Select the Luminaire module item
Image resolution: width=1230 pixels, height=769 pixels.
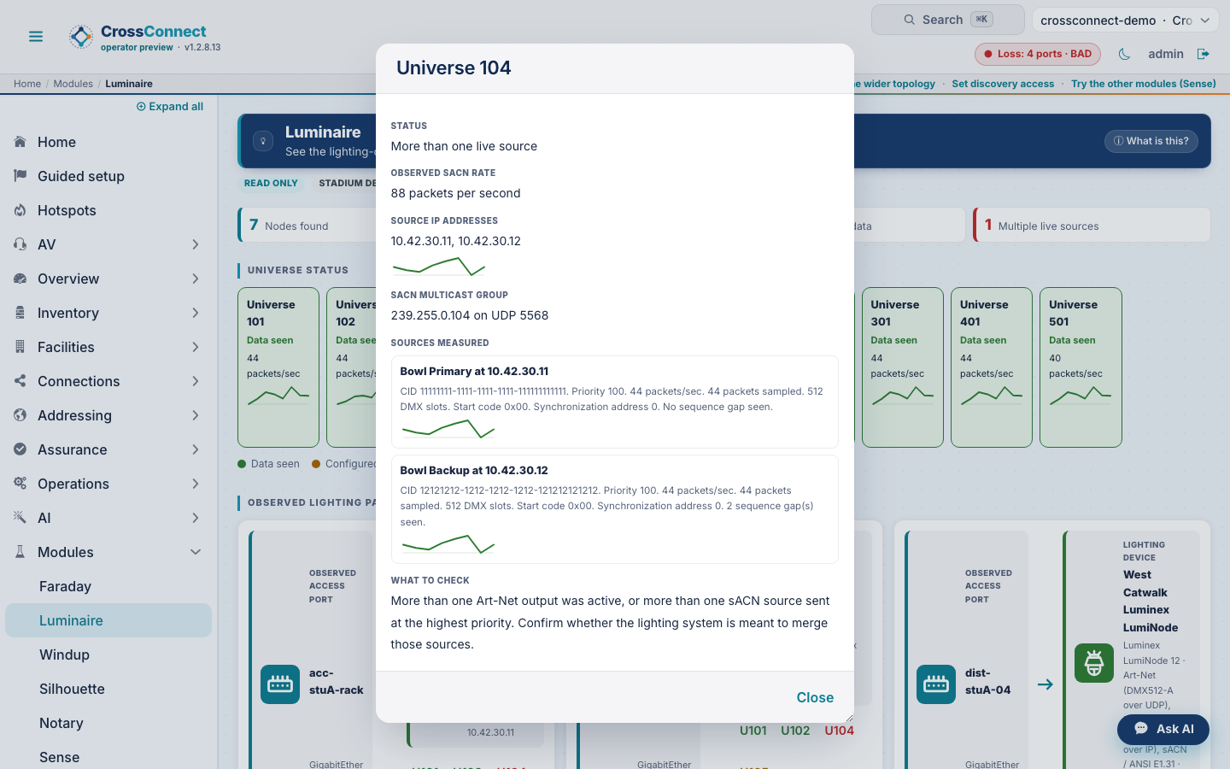(108, 620)
